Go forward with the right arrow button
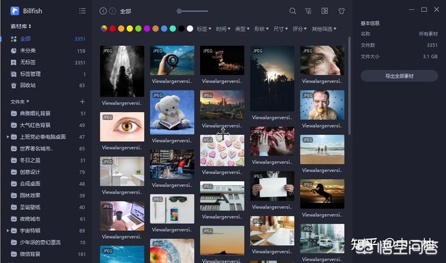This screenshot has height=263, width=446. coord(113,11)
